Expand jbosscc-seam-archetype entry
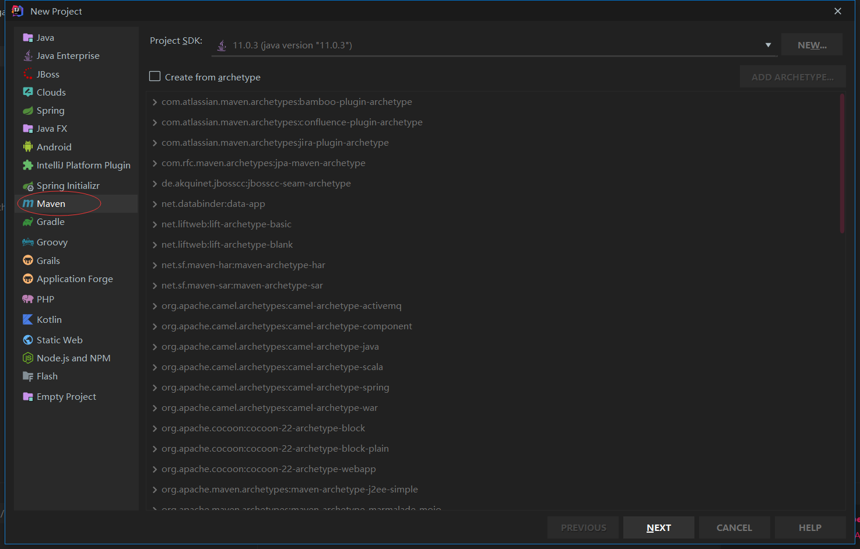This screenshot has height=549, width=860. click(155, 184)
